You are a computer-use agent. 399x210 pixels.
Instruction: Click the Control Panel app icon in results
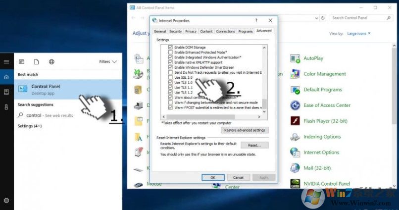pyautogui.click(x=23, y=89)
